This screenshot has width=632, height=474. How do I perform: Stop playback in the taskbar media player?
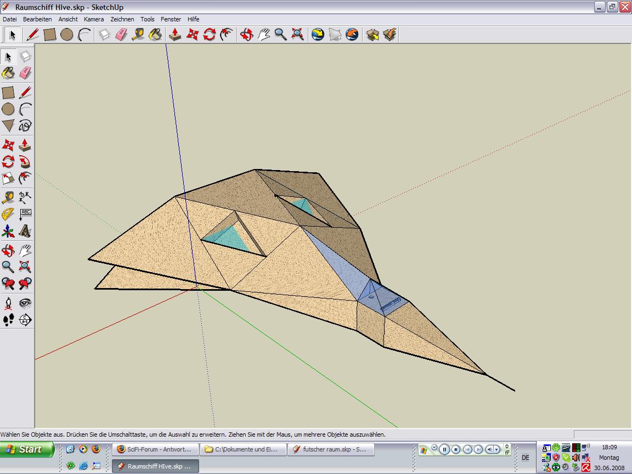456,449
